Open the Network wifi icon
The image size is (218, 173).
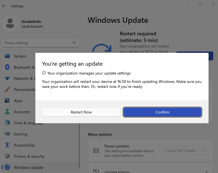[x=7, y=78]
